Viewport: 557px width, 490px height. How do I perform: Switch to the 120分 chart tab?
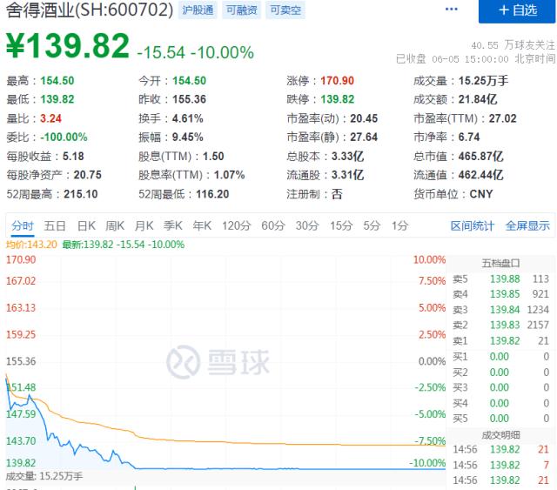[x=236, y=225]
